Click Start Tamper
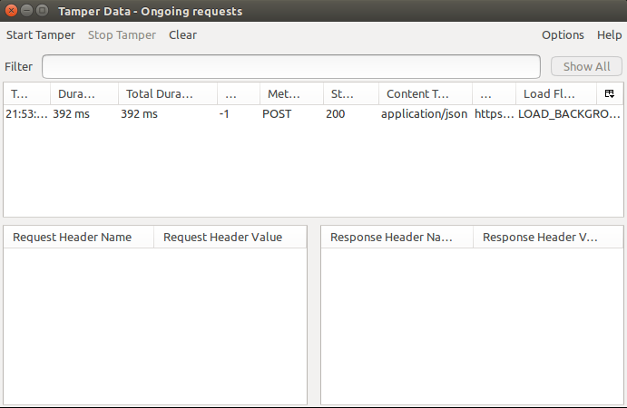The width and height of the screenshot is (627, 408). 41,35
